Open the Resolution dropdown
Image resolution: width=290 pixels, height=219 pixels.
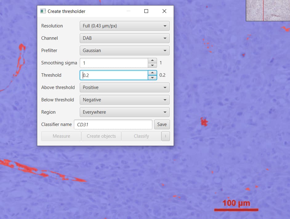(124, 26)
